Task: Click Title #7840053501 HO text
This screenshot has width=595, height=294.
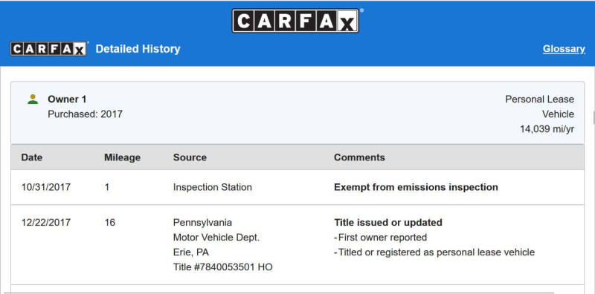Action: (x=222, y=267)
